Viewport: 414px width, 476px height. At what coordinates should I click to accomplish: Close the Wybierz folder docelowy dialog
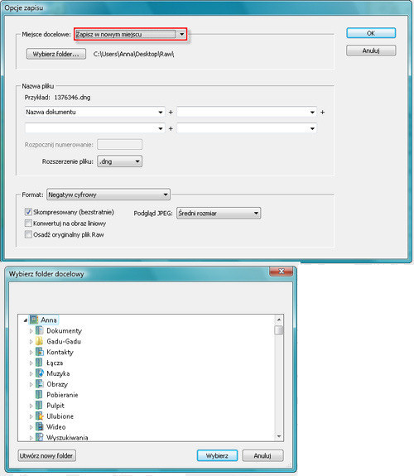pyautogui.click(x=282, y=271)
